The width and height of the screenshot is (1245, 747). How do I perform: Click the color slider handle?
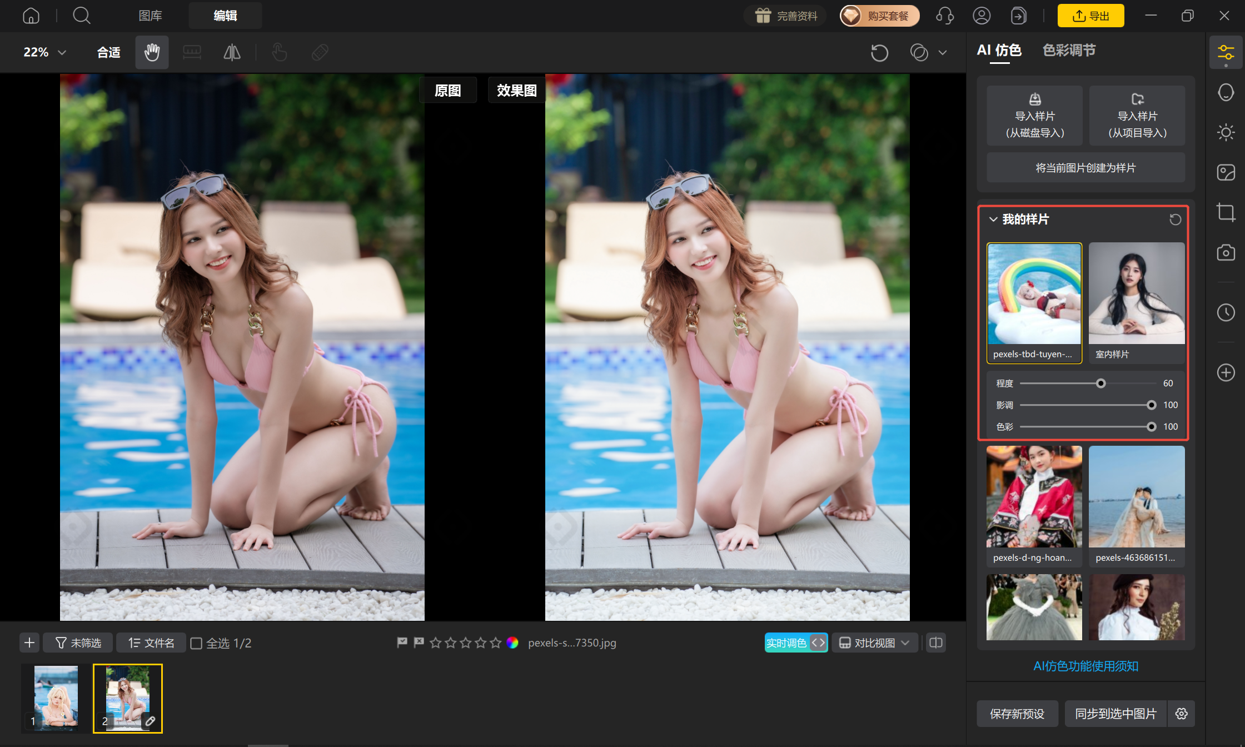[1152, 427]
